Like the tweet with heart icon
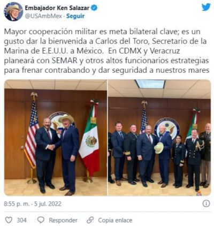This screenshot has width=214, height=226. [x=9, y=220]
